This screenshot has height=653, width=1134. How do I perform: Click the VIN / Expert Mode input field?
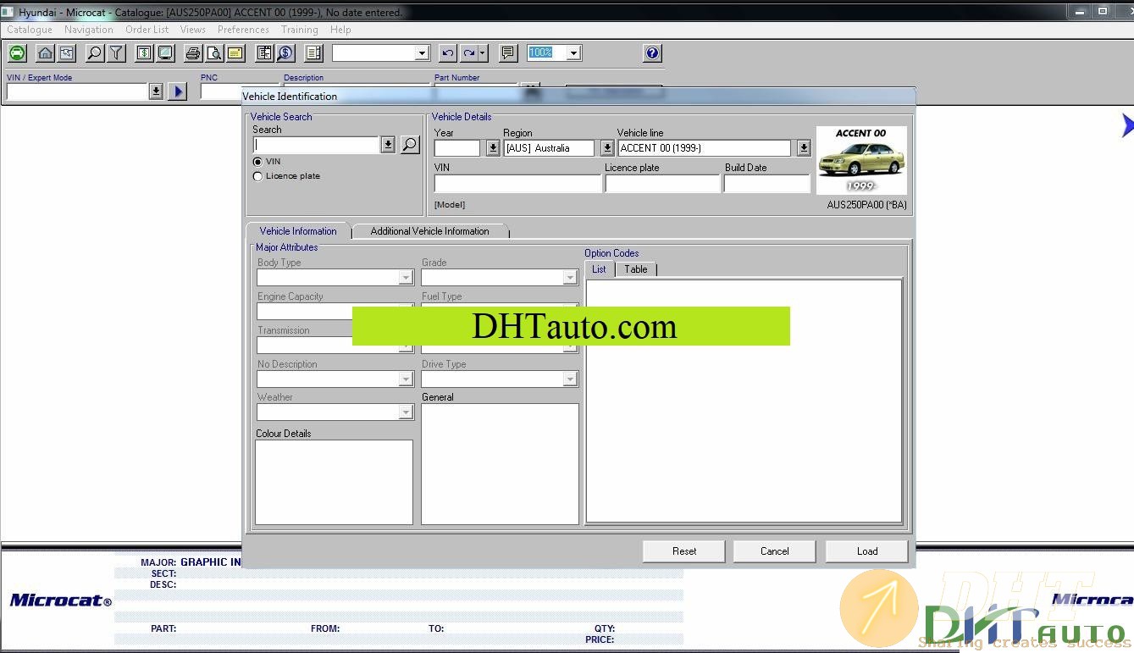point(78,91)
